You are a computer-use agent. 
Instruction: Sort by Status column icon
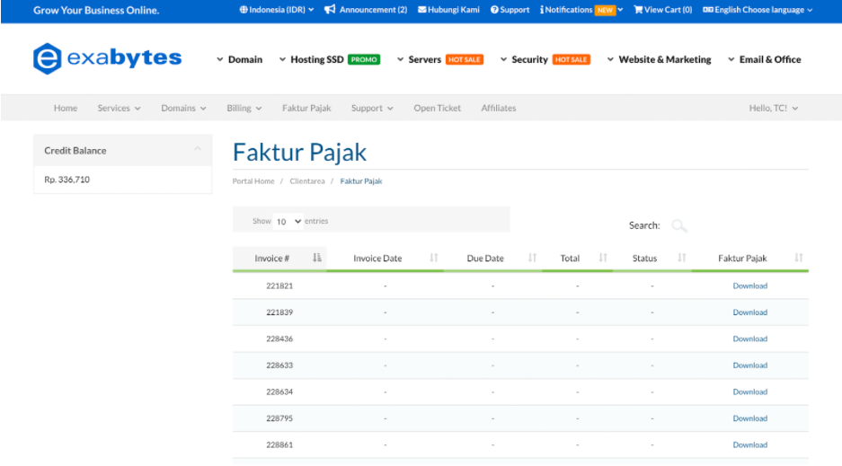[x=682, y=258]
